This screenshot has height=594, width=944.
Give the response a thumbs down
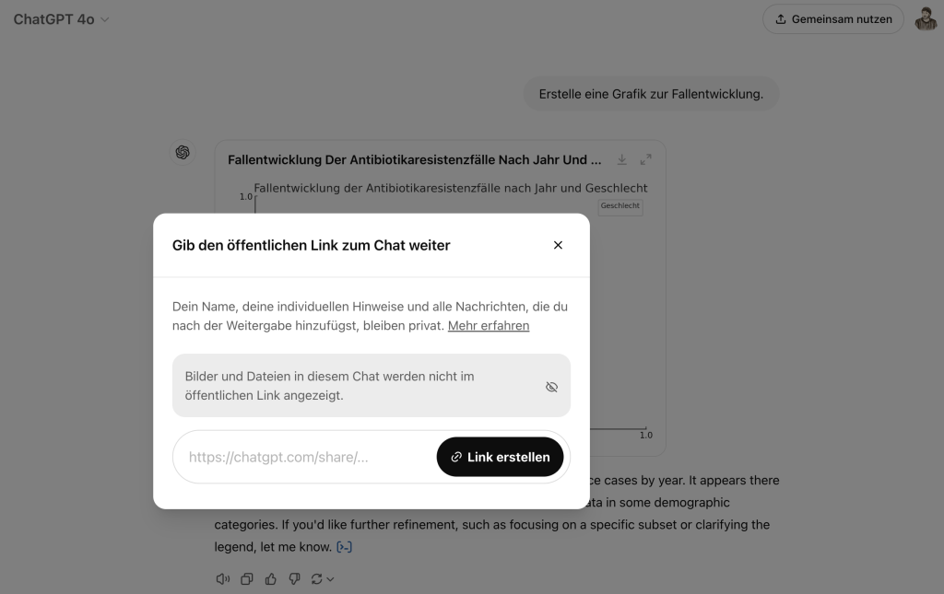294,579
